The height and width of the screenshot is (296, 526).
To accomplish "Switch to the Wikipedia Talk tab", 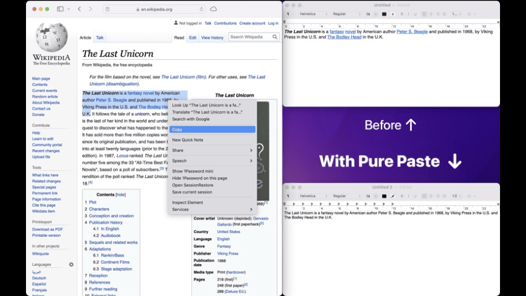I will [100, 37].
